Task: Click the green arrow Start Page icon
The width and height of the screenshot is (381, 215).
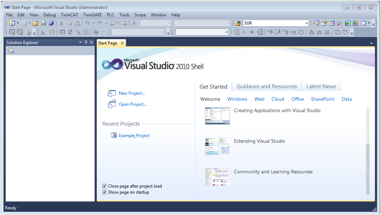Action: pyautogui.click(x=348, y=23)
